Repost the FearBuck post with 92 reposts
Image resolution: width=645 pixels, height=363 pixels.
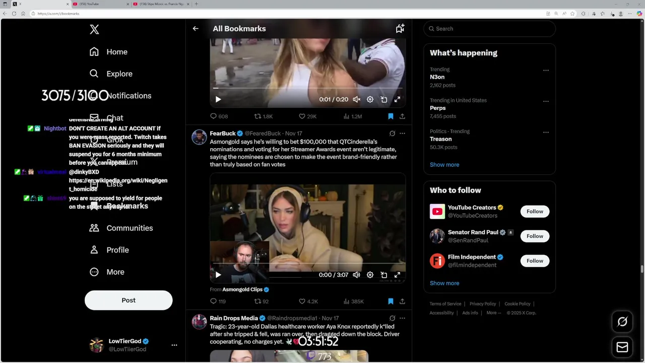(261, 301)
